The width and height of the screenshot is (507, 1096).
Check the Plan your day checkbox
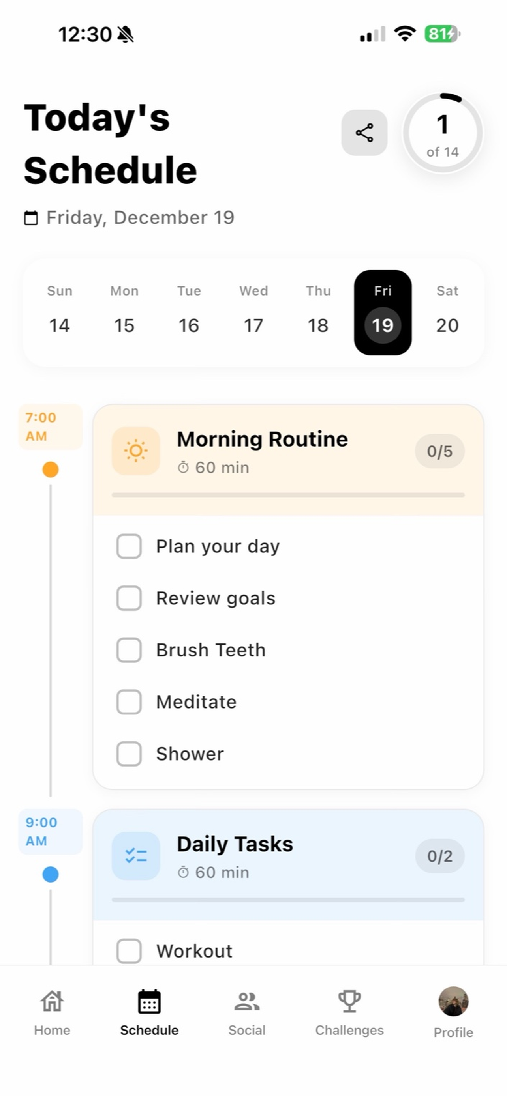[129, 546]
